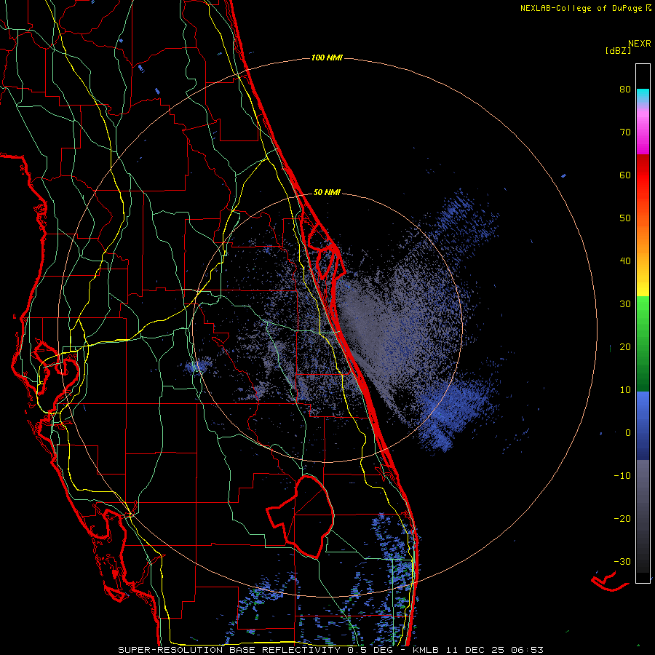Click the 40 value on the dBZ scale
Image resolution: width=655 pixels, height=655 pixels.
pyautogui.click(x=625, y=261)
